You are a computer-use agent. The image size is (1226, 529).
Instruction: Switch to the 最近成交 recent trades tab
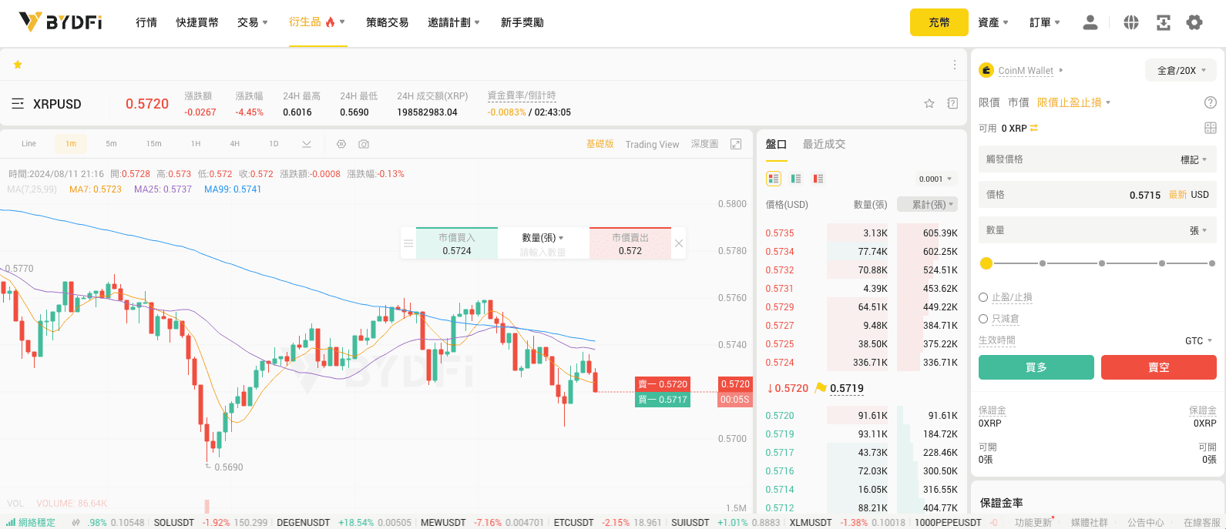[x=824, y=144]
